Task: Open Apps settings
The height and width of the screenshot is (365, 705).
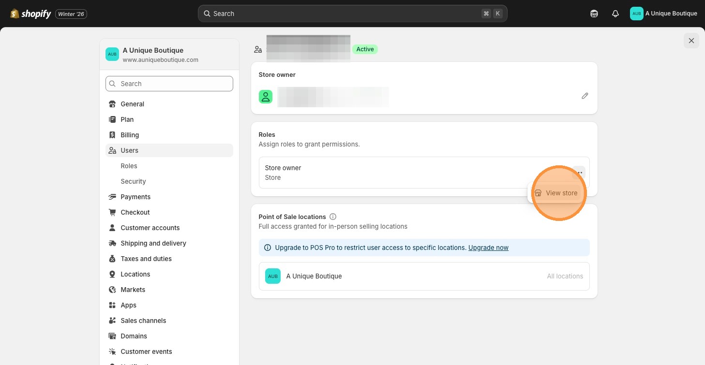Action: click(x=169, y=305)
